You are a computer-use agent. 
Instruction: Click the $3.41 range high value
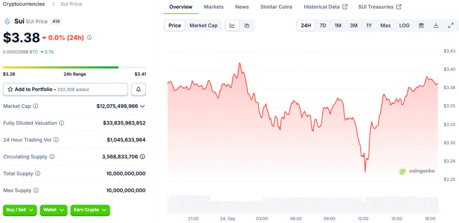[x=140, y=74]
